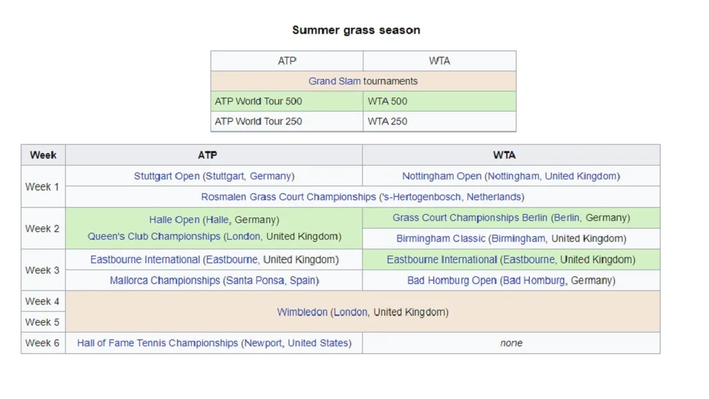This screenshot has width=709, height=399.
Task: Open the Bad Homburg Open link
Action: pos(452,281)
